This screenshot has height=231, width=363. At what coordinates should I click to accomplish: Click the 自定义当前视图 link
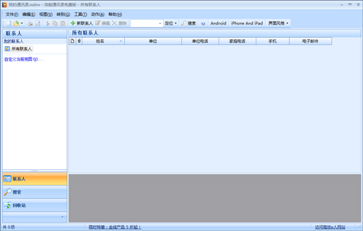(x=24, y=59)
